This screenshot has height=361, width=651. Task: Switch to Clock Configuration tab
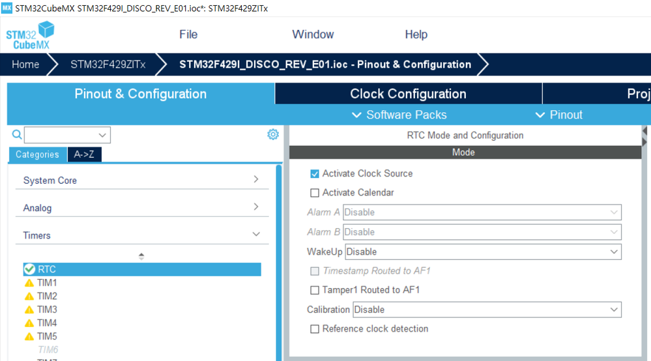coord(408,93)
